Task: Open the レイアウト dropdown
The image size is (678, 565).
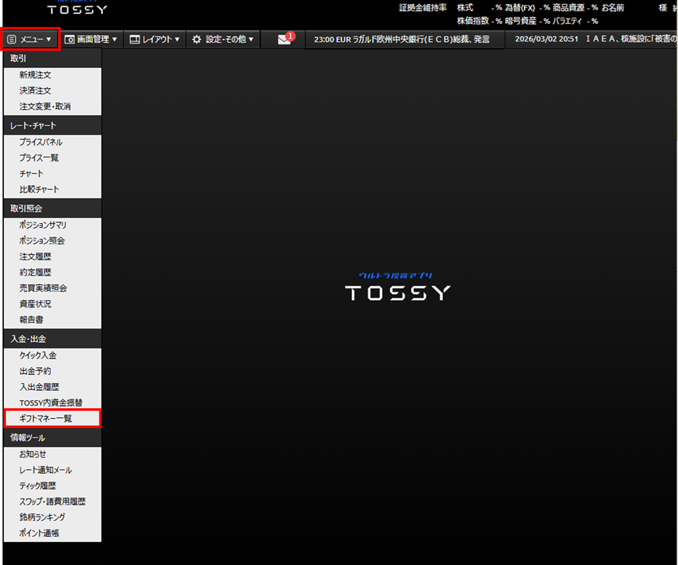Action: point(155,40)
